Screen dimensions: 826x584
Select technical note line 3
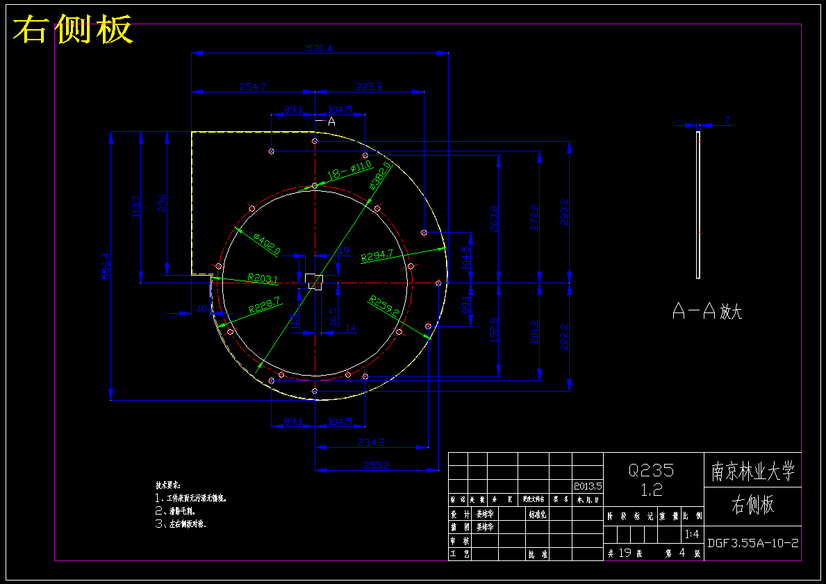[181, 524]
